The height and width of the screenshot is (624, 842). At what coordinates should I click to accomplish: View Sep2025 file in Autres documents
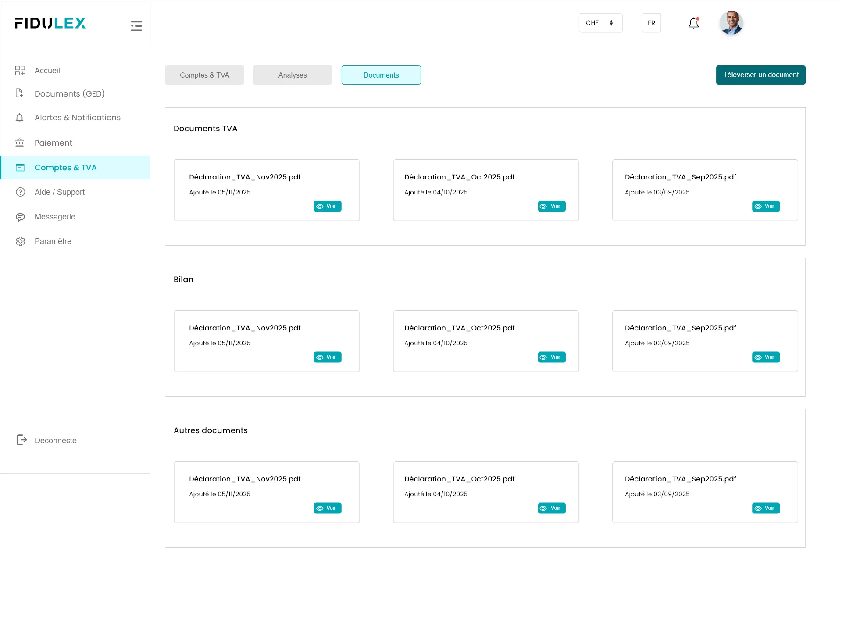click(765, 508)
